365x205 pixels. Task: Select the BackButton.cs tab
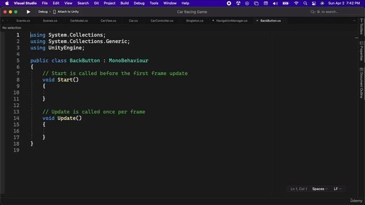click(270, 20)
